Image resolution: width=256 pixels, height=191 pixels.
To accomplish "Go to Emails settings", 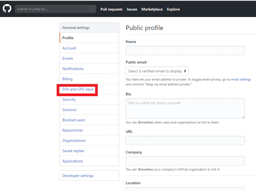I will [89, 58].
